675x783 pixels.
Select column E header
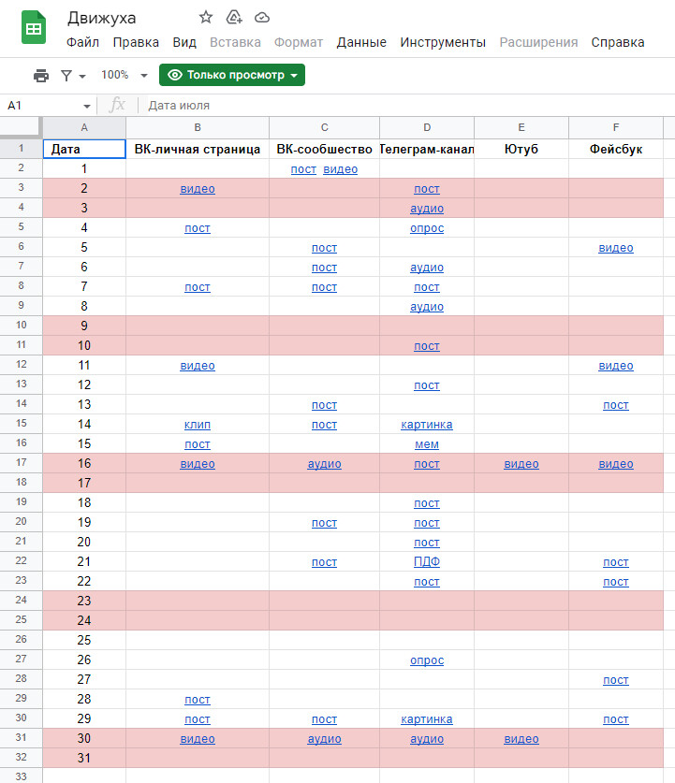click(x=521, y=127)
